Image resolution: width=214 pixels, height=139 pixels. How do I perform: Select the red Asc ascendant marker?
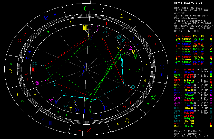coord(34,70)
